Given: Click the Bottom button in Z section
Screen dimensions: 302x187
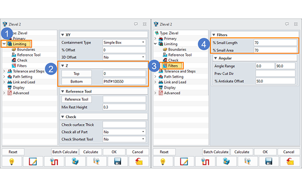Looking at the screenshot, I should coord(77,81).
